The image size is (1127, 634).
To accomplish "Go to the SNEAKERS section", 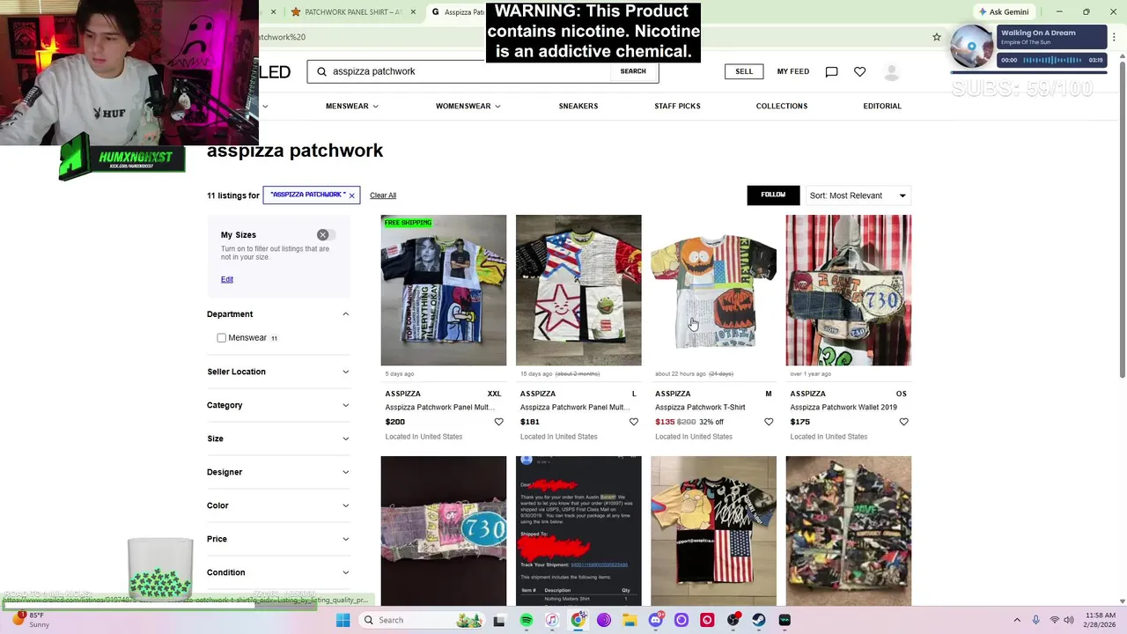I will [x=578, y=106].
